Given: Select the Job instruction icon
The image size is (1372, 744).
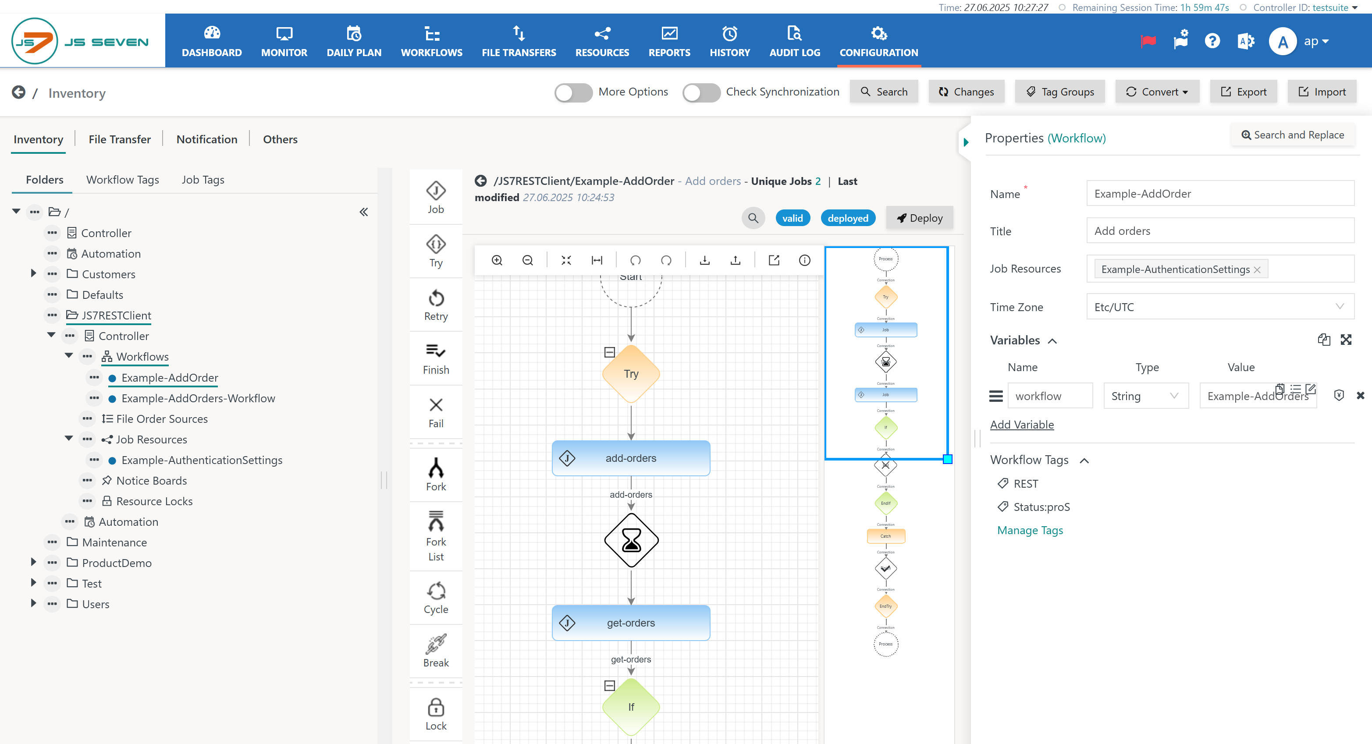Looking at the screenshot, I should pyautogui.click(x=436, y=191).
